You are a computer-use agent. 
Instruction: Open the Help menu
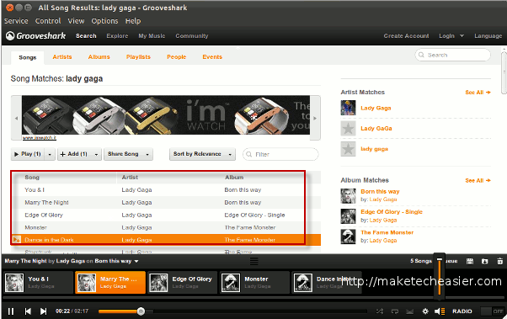coord(133,21)
